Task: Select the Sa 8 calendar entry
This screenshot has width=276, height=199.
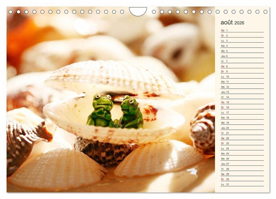Action: (242, 66)
